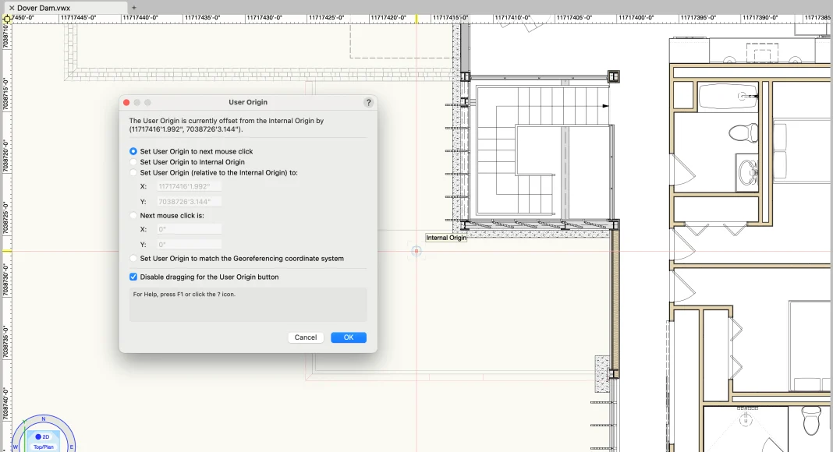This screenshot has height=452, width=833.
Task: Select the Next mouse click is option
Action: (x=133, y=215)
